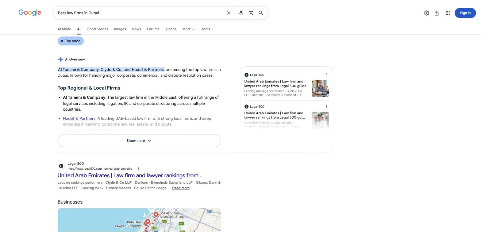Viewport: 481px width, 232px height.
Task: Open three-dot menu on first Legal 500 card
Action: [x=326, y=75]
